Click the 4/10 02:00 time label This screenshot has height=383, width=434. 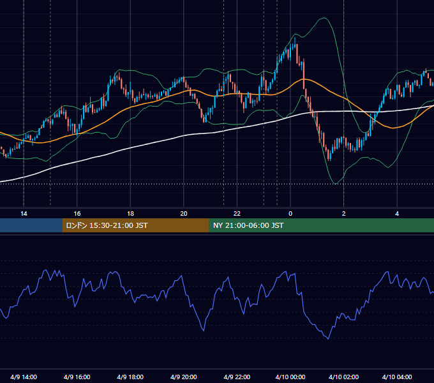pyautogui.click(x=343, y=377)
